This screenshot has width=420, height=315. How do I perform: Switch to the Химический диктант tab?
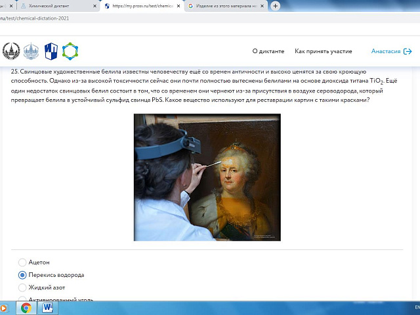[58, 6]
